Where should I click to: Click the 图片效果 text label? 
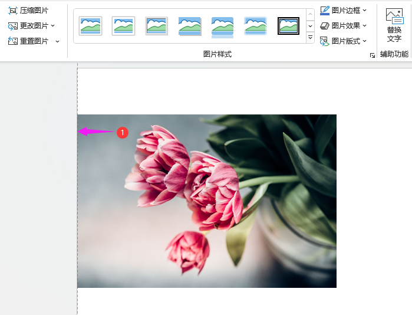346,26
